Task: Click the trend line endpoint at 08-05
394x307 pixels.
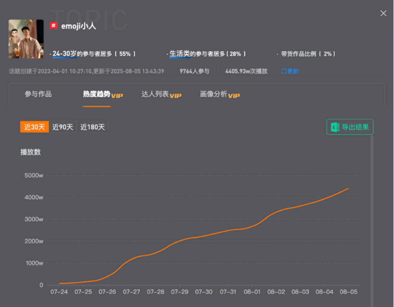Action: [348, 188]
